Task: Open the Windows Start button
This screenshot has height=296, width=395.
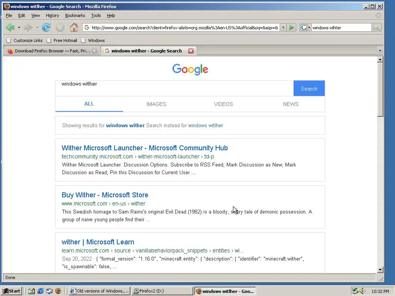Action: click(x=11, y=291)
